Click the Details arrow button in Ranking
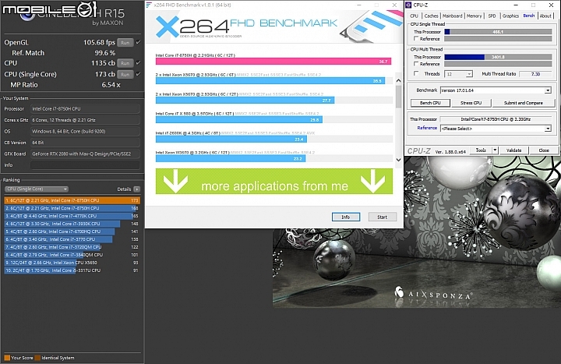Viewport: 561px width, 364px height. click(136, 189)
